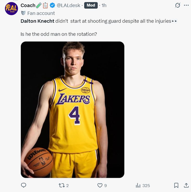Click the @LALdesk handle

[x=69, y=5]
